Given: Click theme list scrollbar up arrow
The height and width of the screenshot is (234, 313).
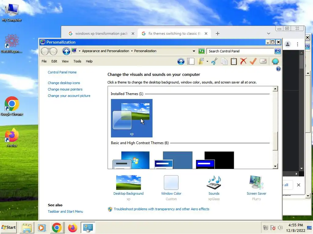Looking at the screenshot, I should pos(275,89).
